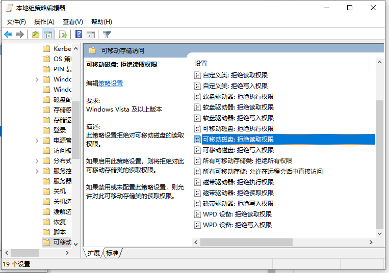
Task: Open the Help question mark icon
Action: tap(79, 34)
